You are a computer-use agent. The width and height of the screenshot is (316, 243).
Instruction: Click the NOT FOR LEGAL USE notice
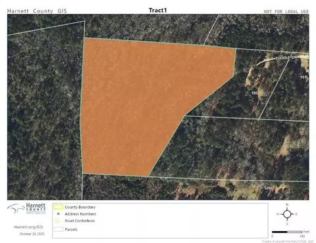click(x=286, y=11)
